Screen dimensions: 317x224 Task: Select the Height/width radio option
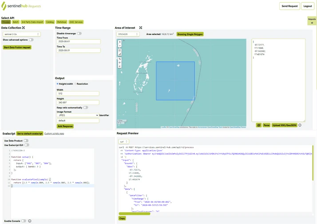58,84
